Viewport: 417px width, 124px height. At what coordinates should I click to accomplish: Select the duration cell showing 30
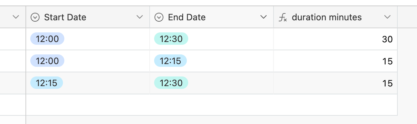point(335,39)
